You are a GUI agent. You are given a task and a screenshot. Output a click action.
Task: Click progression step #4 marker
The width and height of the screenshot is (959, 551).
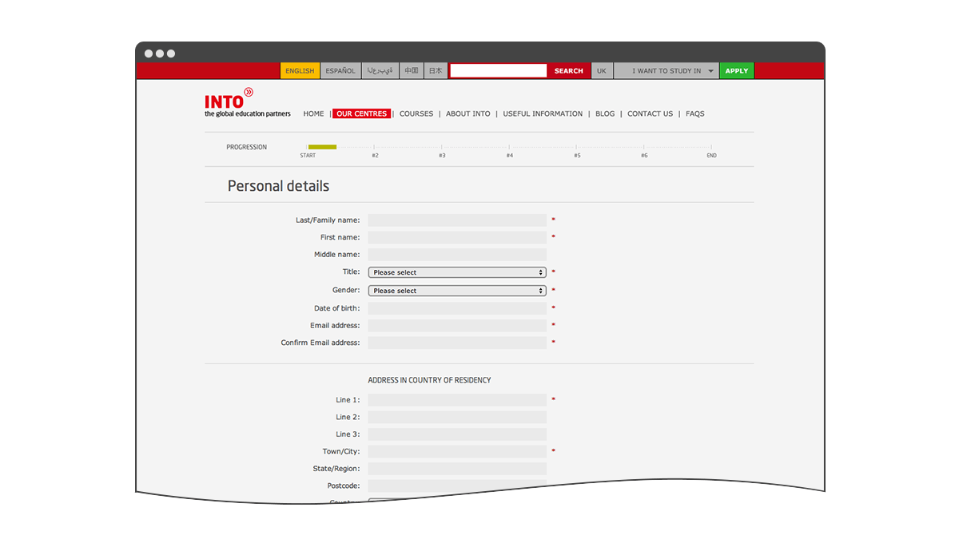(x=509, y=155)
